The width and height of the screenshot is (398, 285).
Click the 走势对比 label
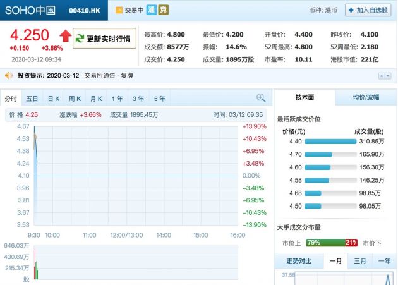[x=299, y=261]
